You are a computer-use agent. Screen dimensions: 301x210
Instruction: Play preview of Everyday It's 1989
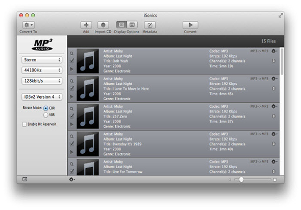tap(71, 152)
